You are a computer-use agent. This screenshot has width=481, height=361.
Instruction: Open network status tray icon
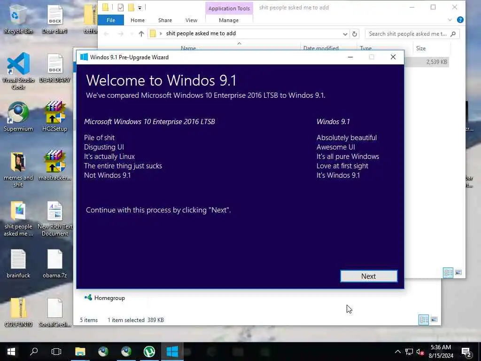pos(409,352)
